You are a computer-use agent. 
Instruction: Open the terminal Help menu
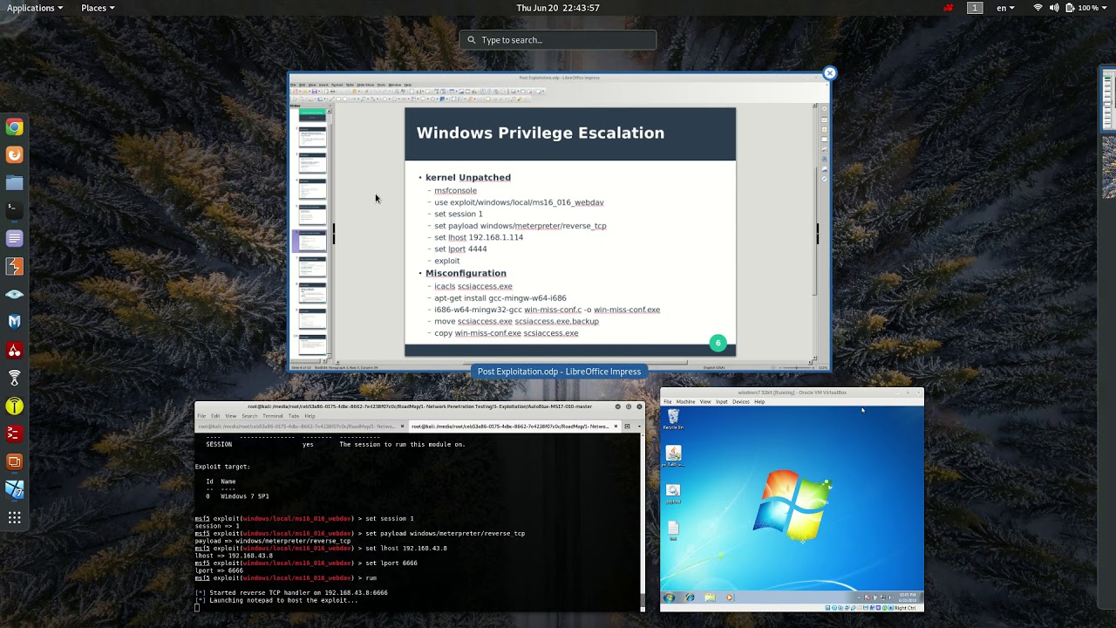click(310, 416)
